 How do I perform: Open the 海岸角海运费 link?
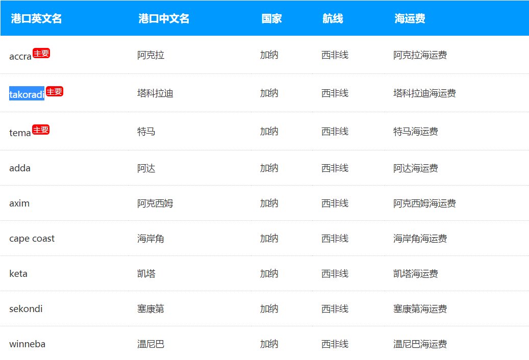[419, 238]
